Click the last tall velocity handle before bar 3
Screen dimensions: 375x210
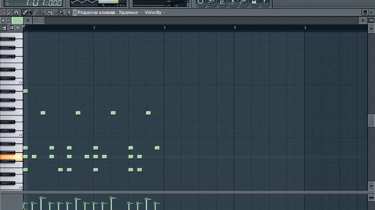point(146,199)
